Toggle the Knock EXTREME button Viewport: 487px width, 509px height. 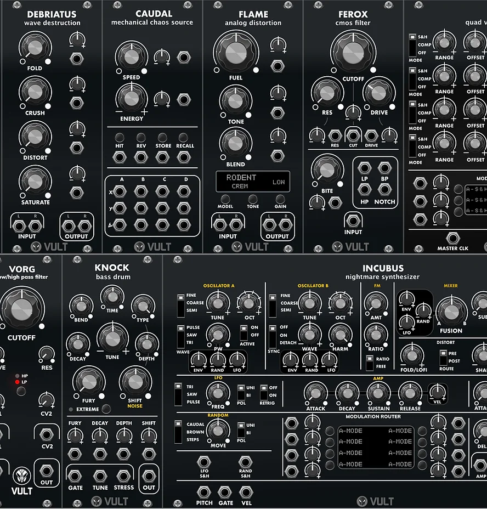click(x=106, y=409)
